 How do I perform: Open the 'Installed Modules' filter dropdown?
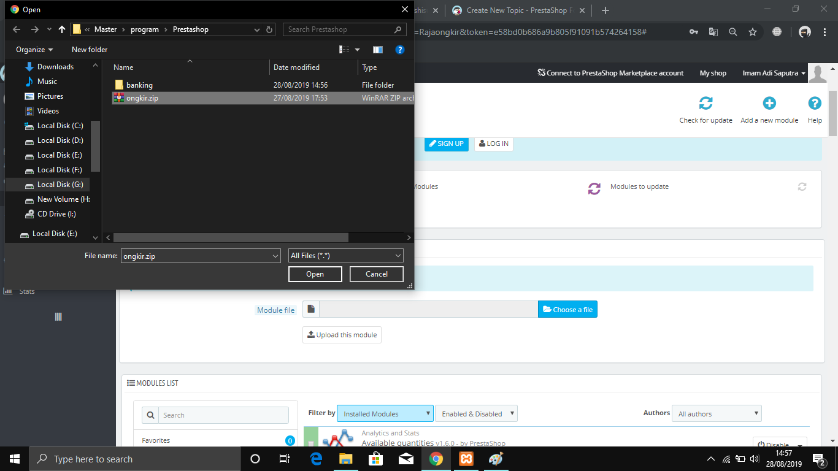point(385,413)
